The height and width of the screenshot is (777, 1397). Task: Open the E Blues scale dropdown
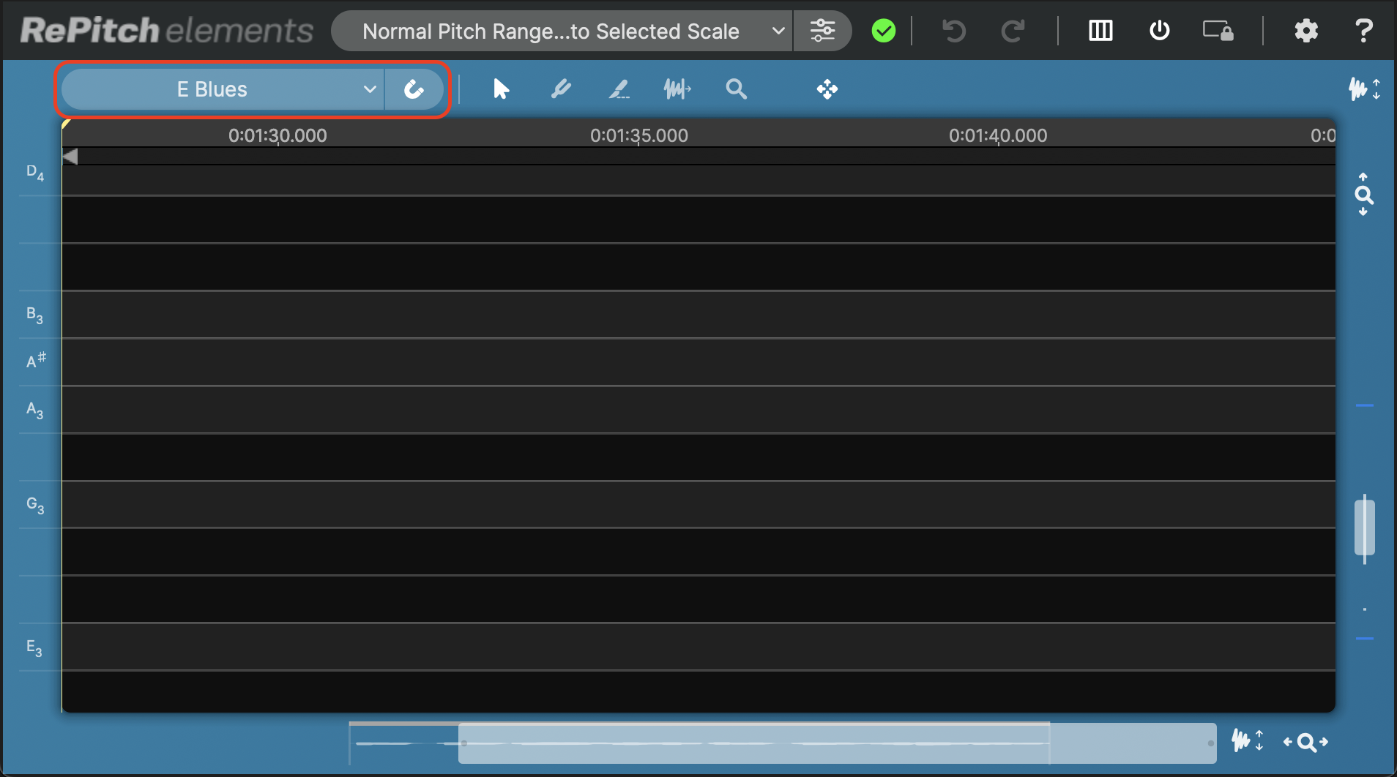pyautogui.click(x=223, y=89)
